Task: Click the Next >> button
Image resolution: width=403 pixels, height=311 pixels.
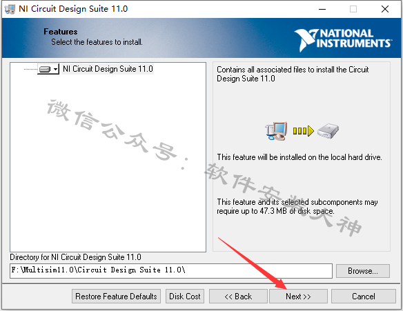Action: click(x=298, y=297)
